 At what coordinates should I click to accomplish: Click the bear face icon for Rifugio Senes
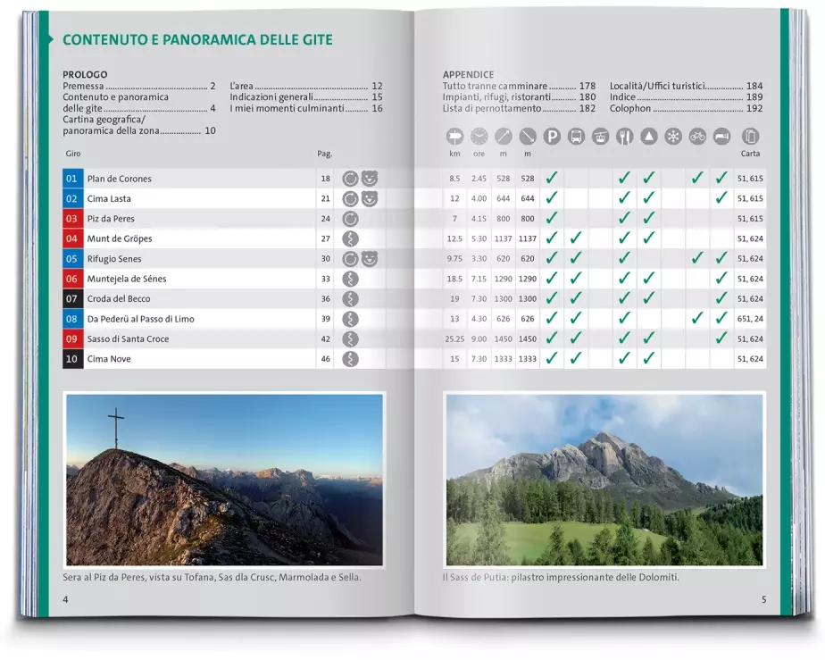coord(369,259)
